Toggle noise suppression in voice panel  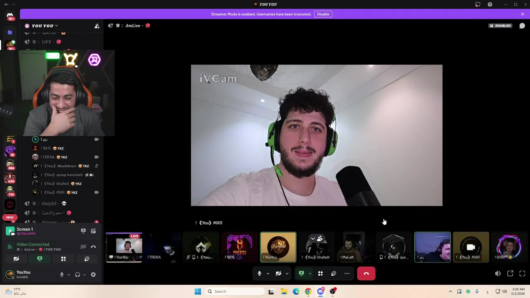(83, 246)
